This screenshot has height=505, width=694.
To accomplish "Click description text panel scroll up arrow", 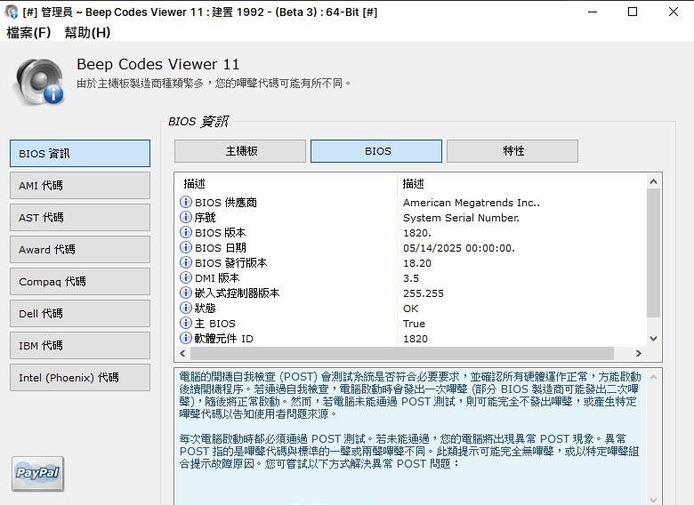I will click(x=653, y=374).
